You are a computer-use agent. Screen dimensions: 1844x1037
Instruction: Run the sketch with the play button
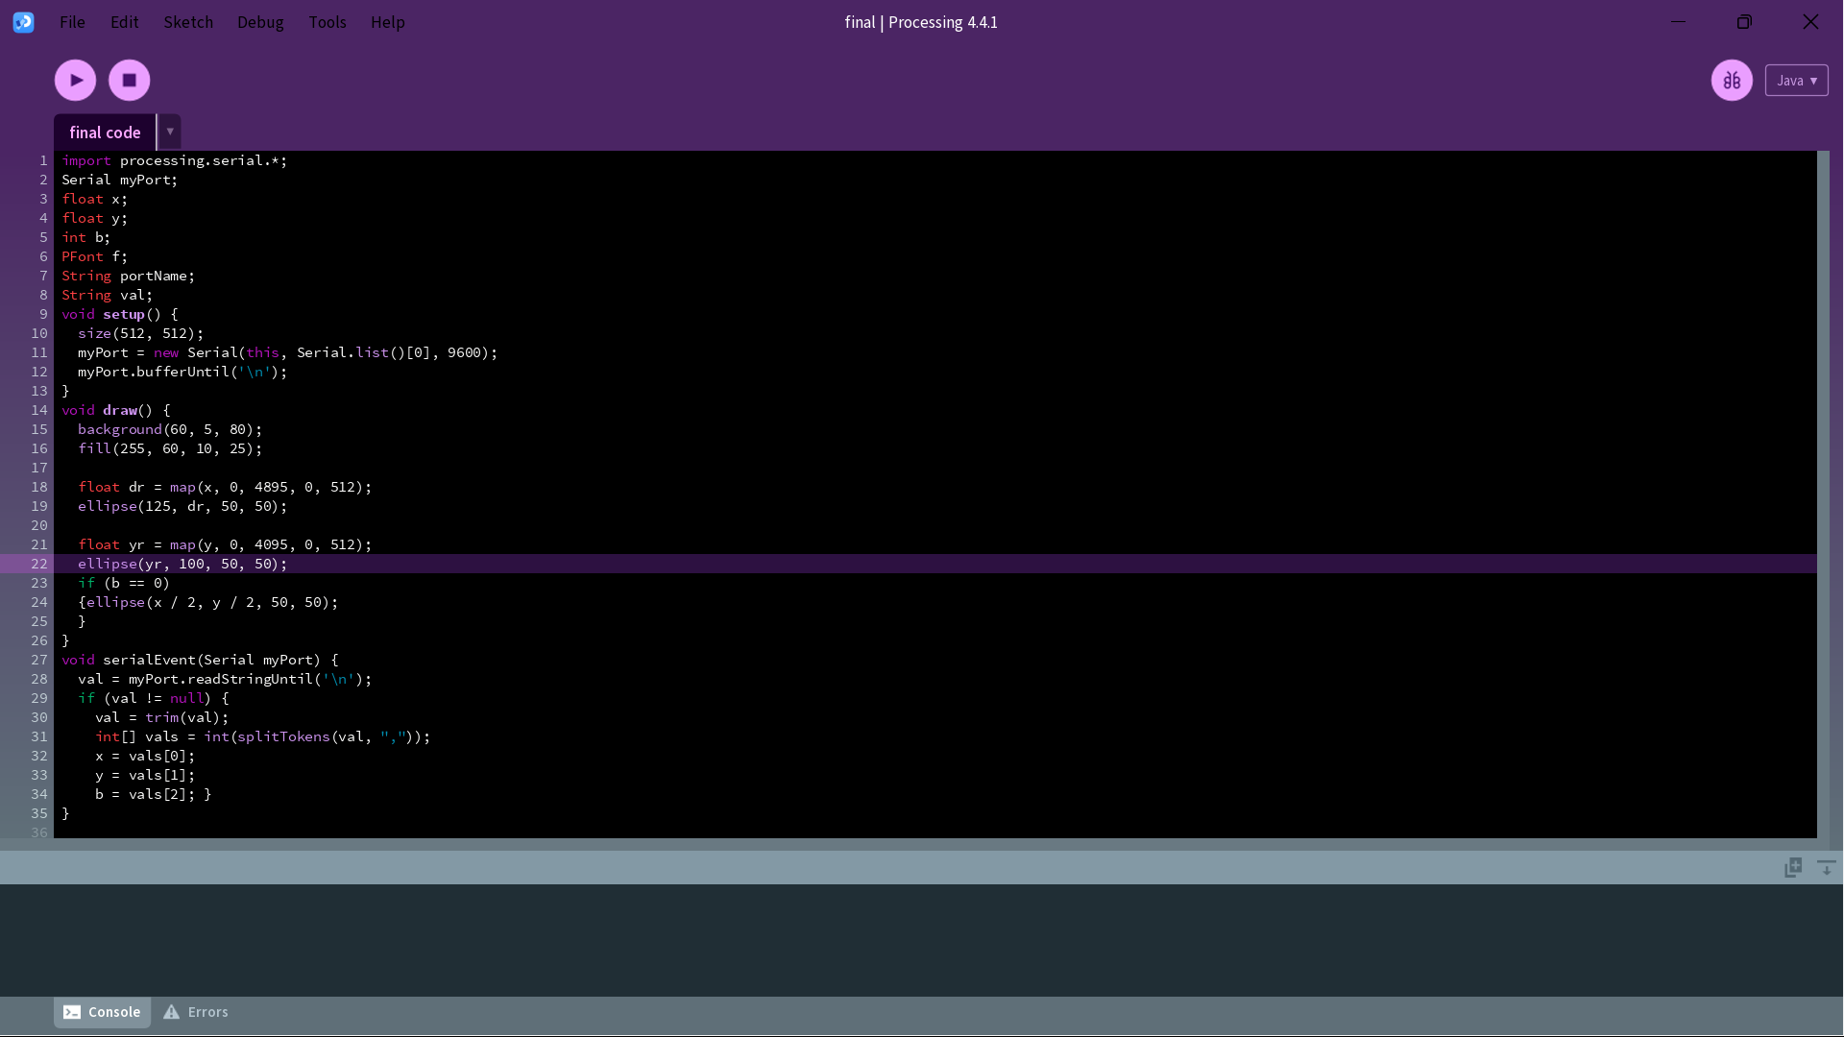tap(75, 80)
